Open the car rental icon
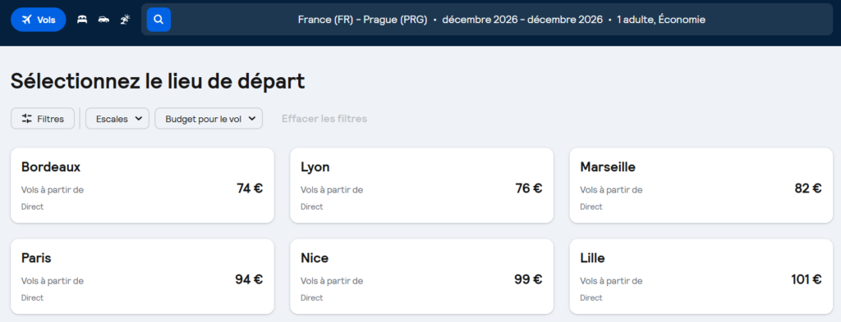 tap(103, 20)
